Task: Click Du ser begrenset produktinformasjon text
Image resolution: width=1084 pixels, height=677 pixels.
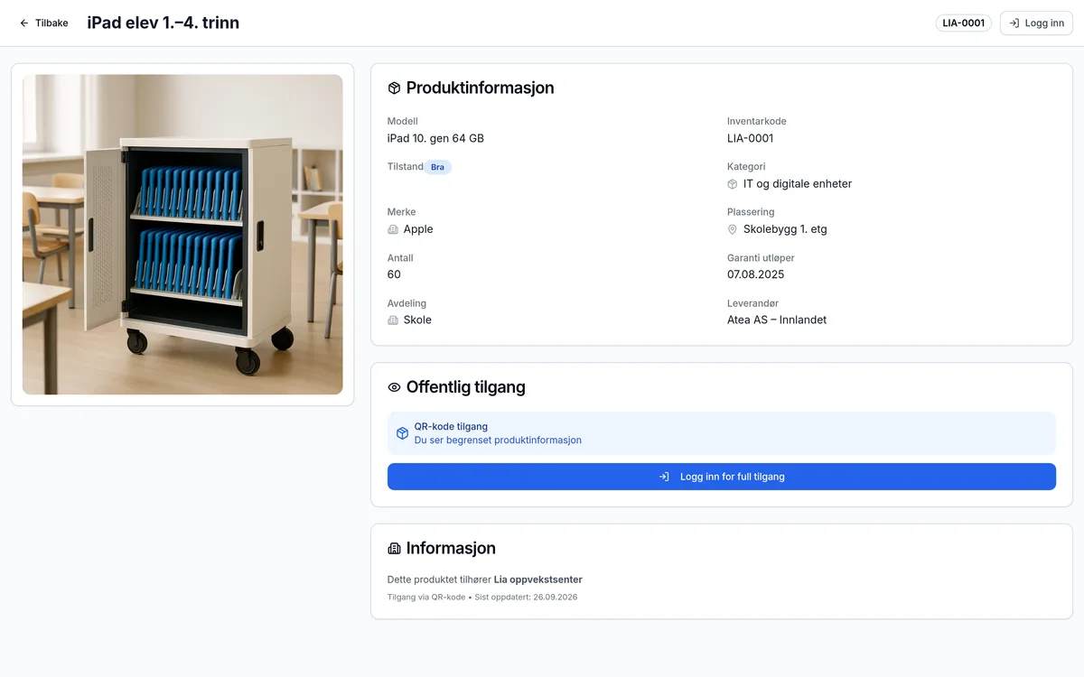Action: [x=498, y=441]
